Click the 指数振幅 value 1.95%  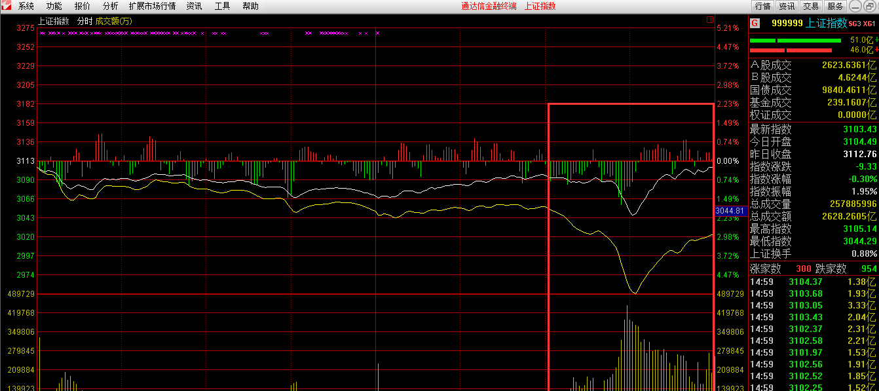click(x=865, y=191)
